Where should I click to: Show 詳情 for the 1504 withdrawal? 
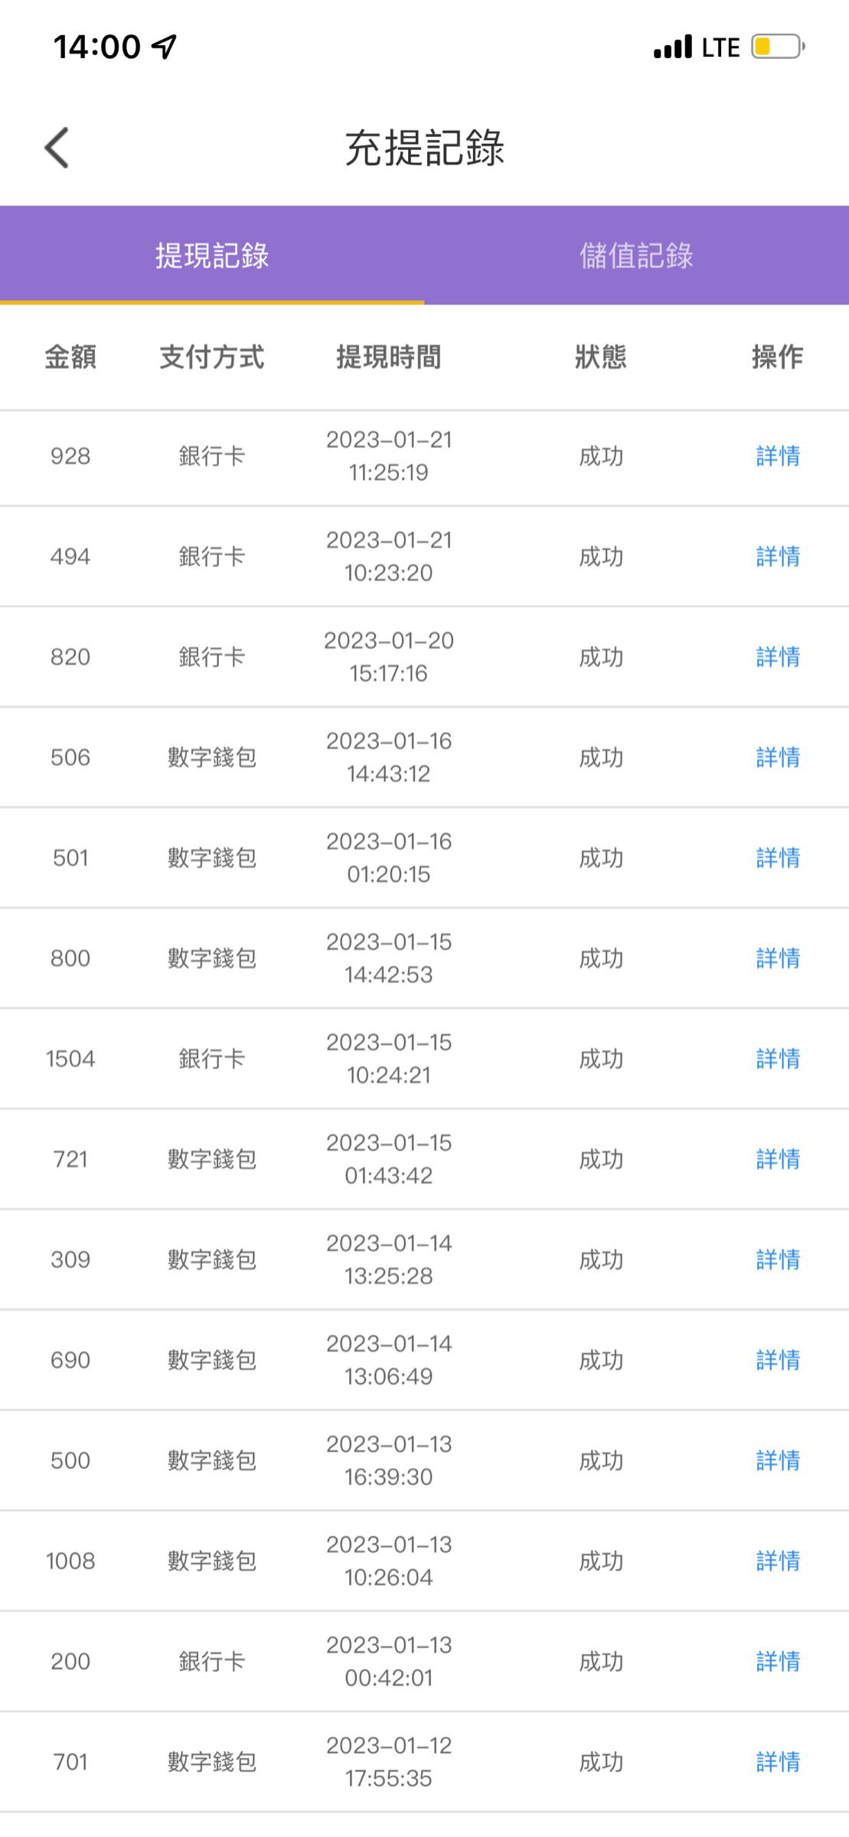coord(778,1059)
